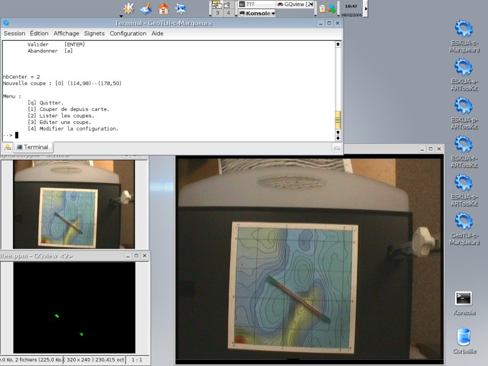Open the Affichage menu in Konsole
The width and height of the screenshot is (488, 366).
(x=66, y=34)
